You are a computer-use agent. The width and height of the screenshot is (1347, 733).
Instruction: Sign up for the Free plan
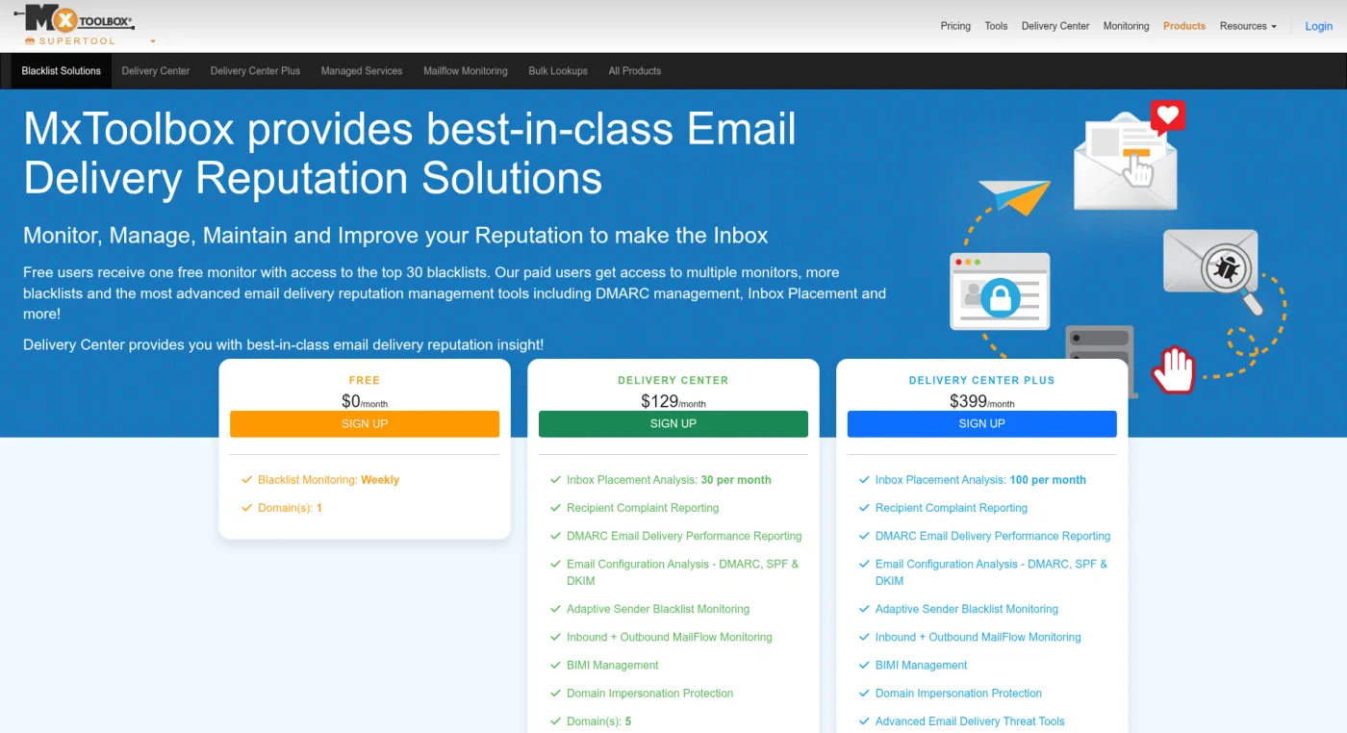click(365, 424)
